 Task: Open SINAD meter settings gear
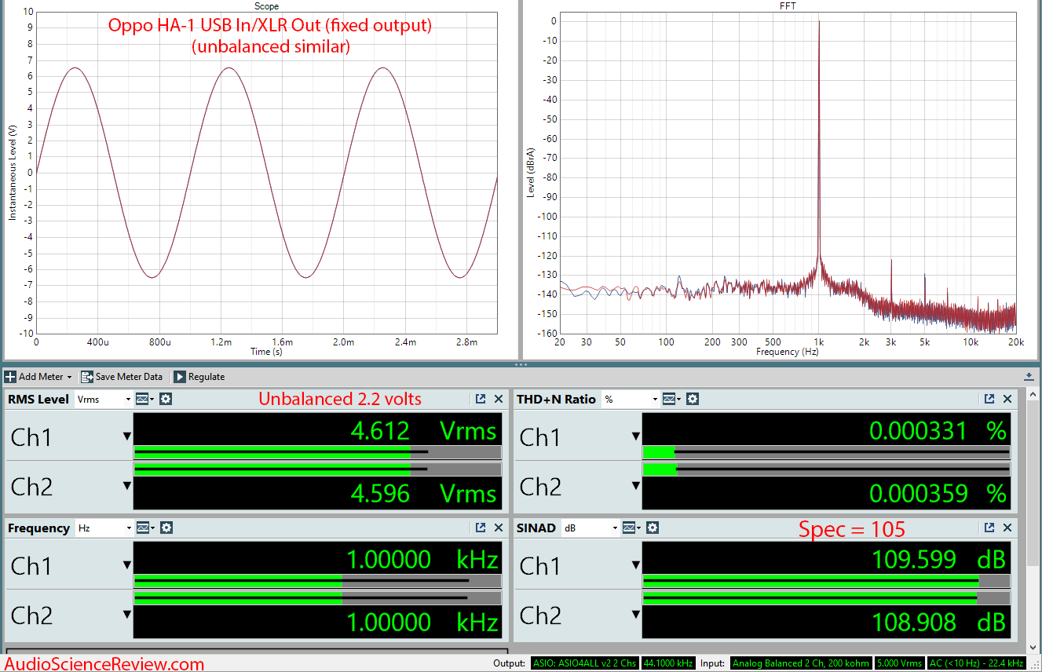point(653,528)
